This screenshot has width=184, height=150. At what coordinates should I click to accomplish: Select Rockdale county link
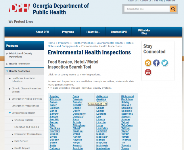point(127,99)
